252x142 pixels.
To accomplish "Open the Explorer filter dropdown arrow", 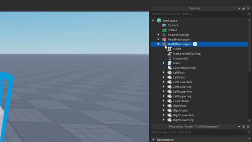I will coord(249,14).
